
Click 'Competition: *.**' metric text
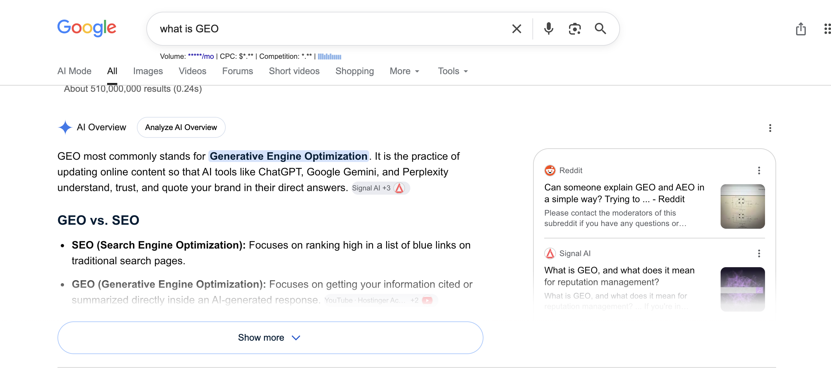pos(285,57)
